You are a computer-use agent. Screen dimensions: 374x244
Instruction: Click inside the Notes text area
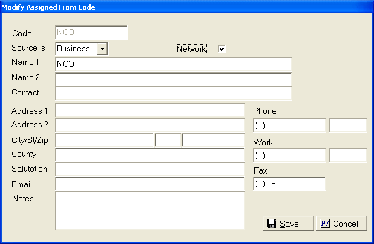(150, 210)
